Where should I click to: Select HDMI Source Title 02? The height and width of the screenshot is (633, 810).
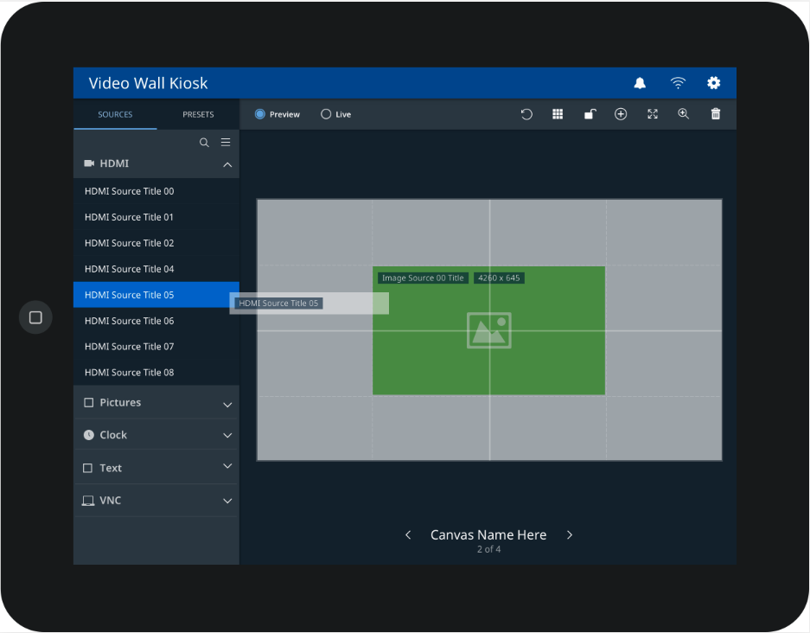coord(156,243)
